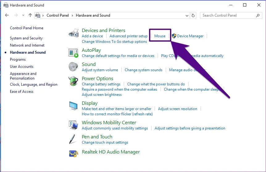Viewport: 266px width, 172px height.
Task: Click the Devices and Printers icon
Action: click(73, 33)
